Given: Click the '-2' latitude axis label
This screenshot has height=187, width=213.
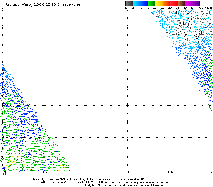Looking at the screenshot, I should tap(2, 41).
